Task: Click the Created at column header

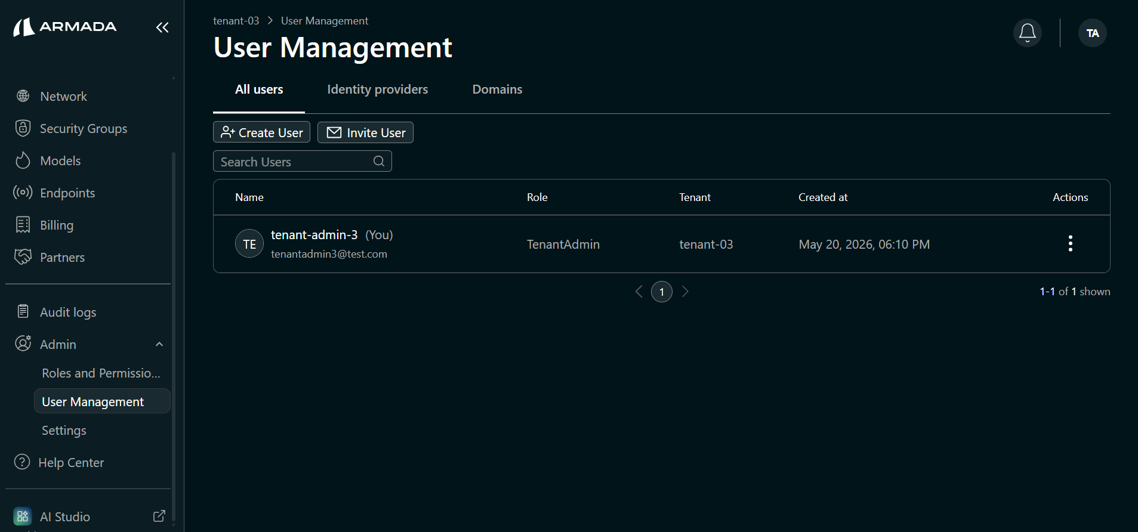Action: (823, 197)
